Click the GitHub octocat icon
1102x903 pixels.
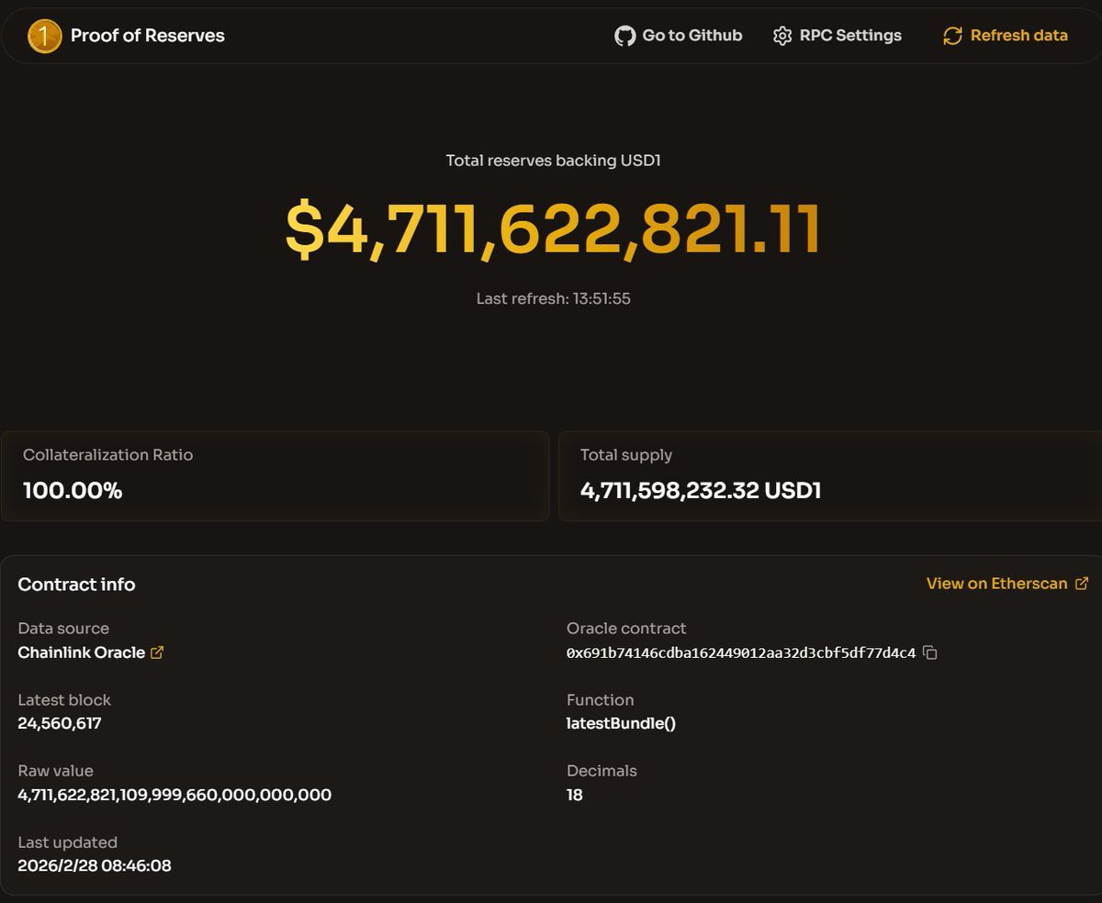pos(625,36)
